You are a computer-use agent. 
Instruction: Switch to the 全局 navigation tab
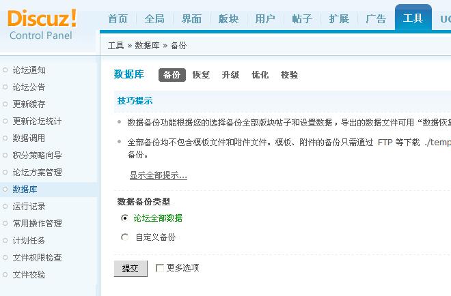(x=154, y=19)
